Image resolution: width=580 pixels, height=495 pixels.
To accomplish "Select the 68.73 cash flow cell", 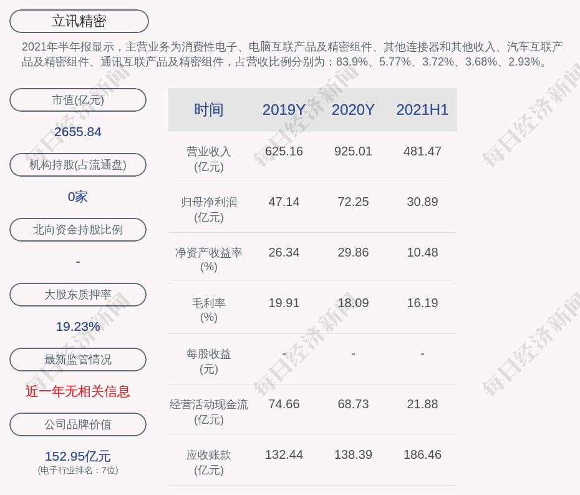I will tap(353, 404).
